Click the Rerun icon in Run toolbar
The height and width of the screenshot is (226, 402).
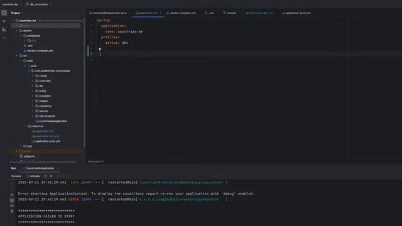point(46,176)
